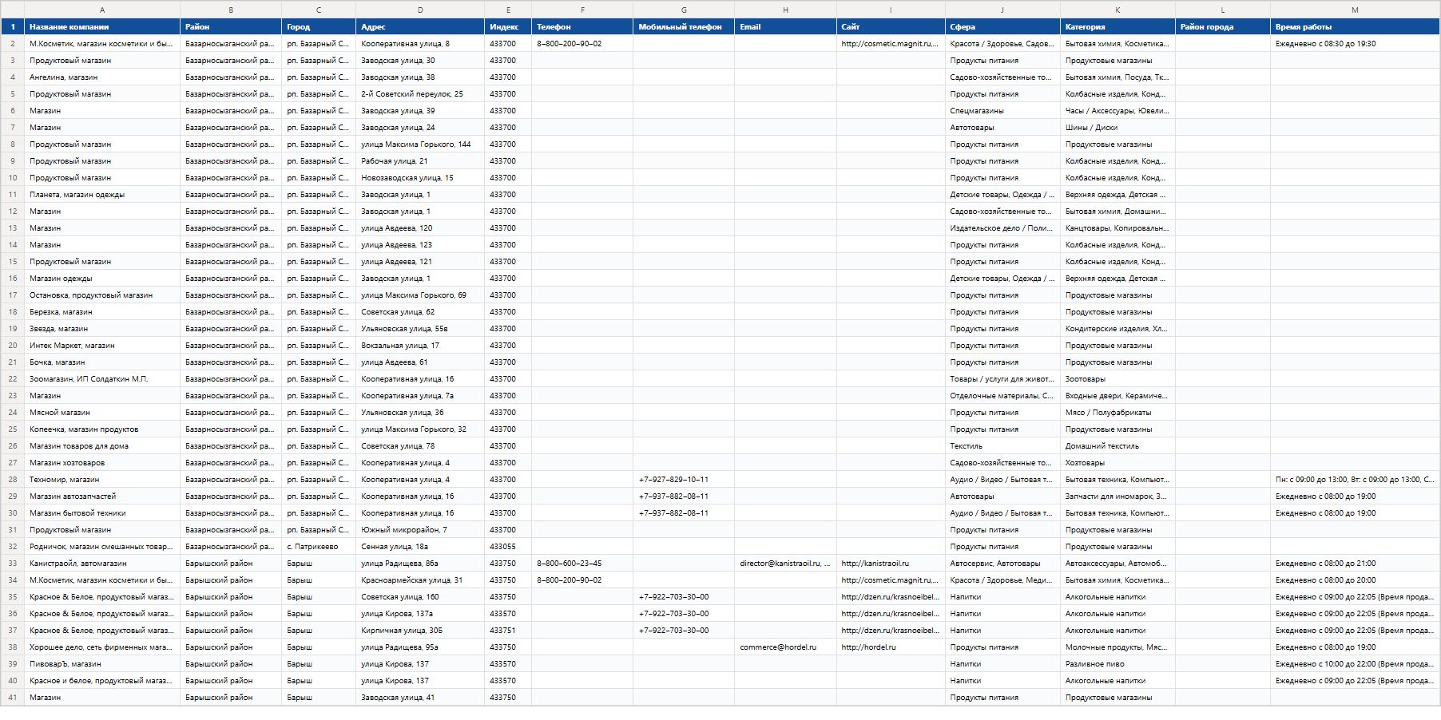Image resolution: width=1441 pixels, height=720 pixels.
Task: Click the mobile number +7-927-829-10-11
Action: click(684, 480)
